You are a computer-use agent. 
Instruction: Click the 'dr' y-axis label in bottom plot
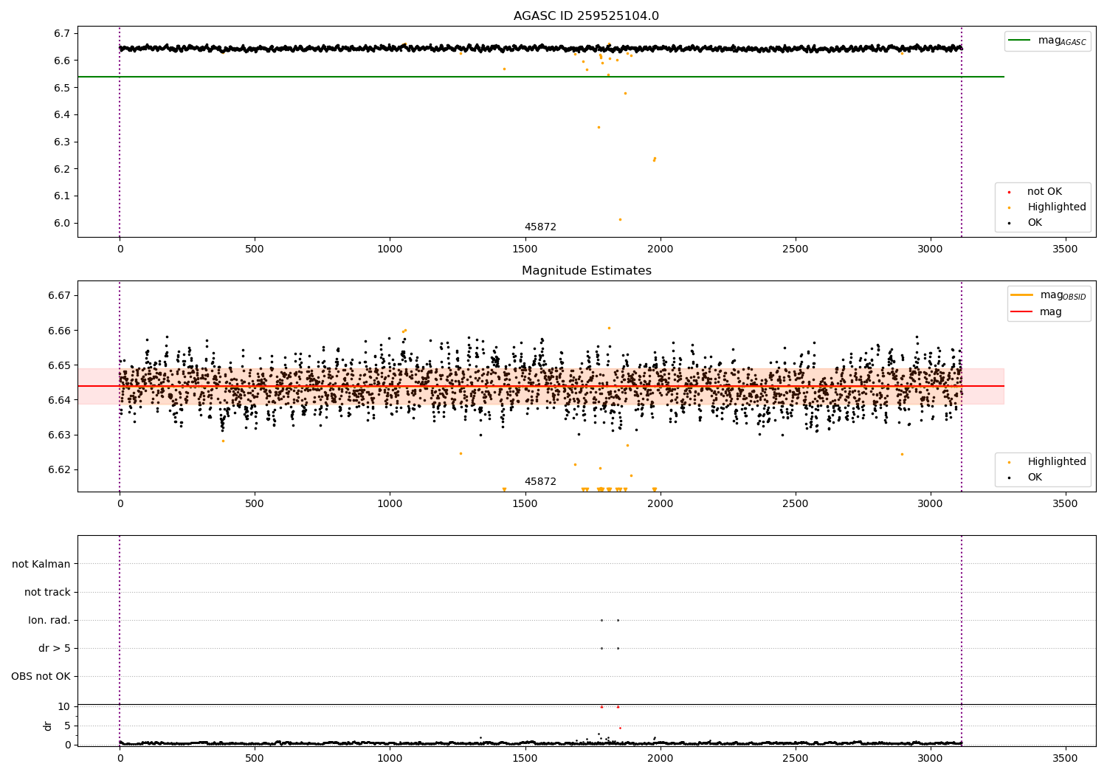[48, 726]
